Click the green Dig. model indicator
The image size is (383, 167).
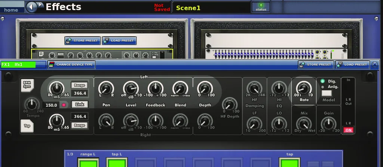[x=322, y=81]
